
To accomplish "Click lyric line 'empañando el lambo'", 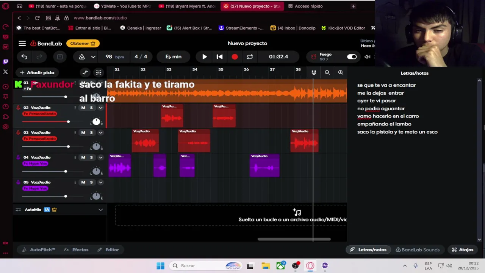I will (384, 124).
